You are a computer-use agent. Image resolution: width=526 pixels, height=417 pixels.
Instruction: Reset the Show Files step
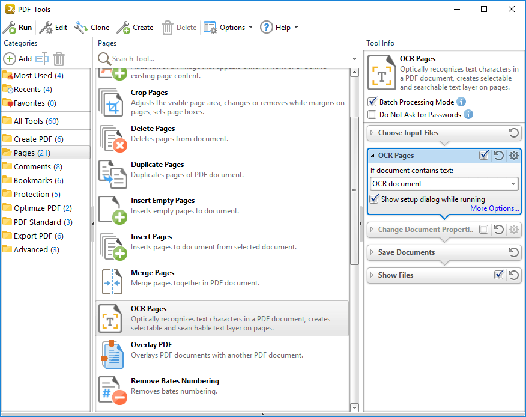point(513,275)
